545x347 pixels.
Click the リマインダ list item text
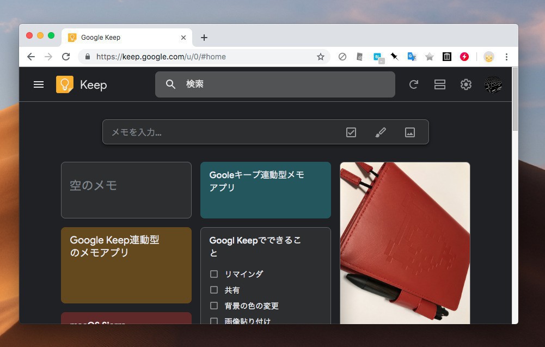(x=244, y=274)
